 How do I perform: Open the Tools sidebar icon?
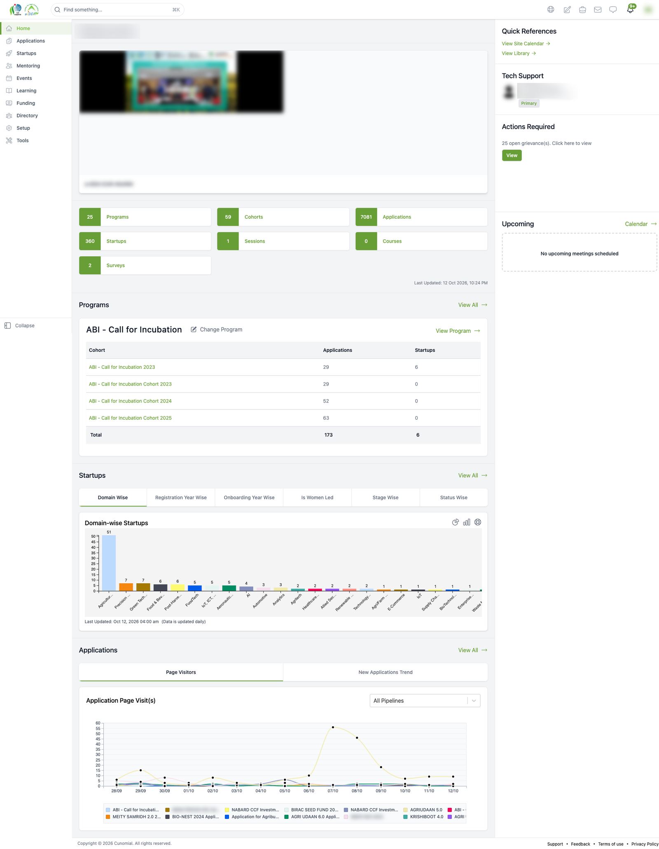9,140
